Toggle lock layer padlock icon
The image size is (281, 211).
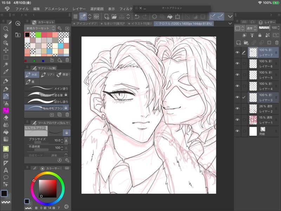[260, 35]
